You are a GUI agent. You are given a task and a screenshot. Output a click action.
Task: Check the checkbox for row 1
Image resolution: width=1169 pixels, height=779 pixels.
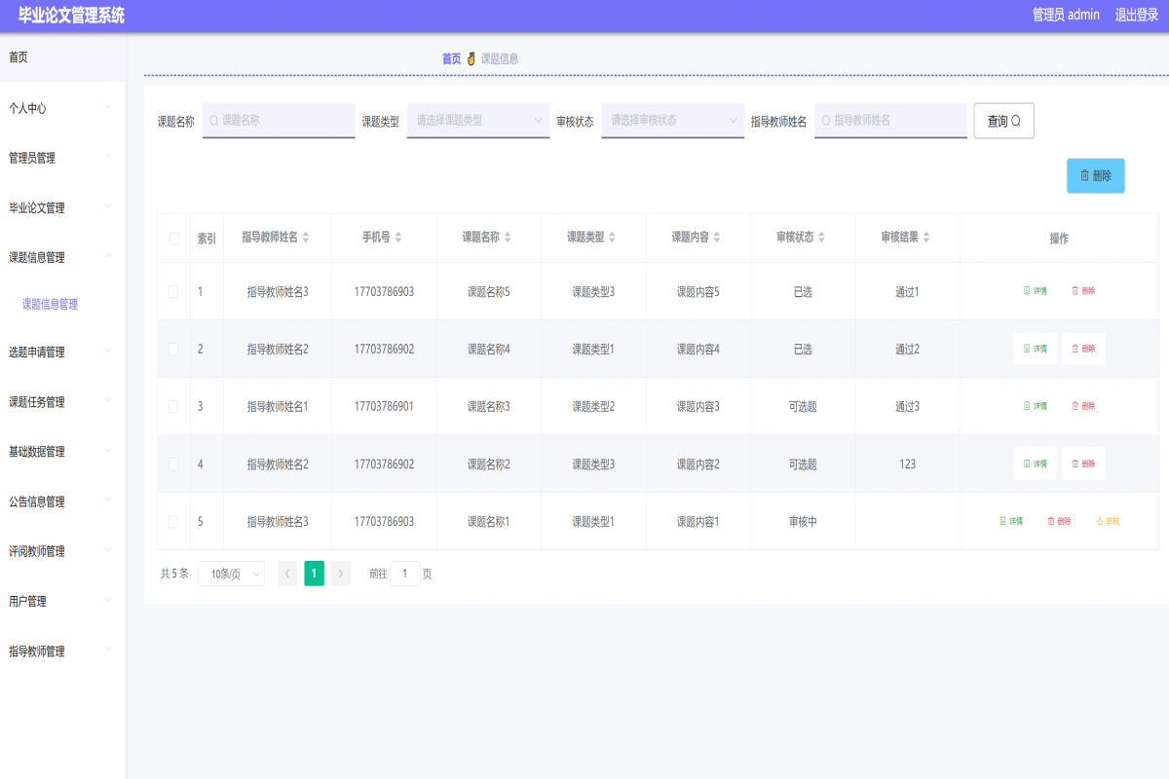click(x=173, y=291)
